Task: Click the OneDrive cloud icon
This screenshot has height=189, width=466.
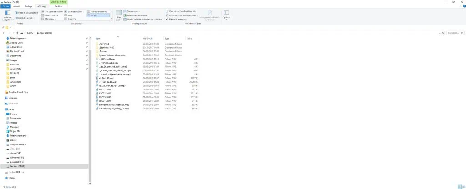Action: point(6,104)
